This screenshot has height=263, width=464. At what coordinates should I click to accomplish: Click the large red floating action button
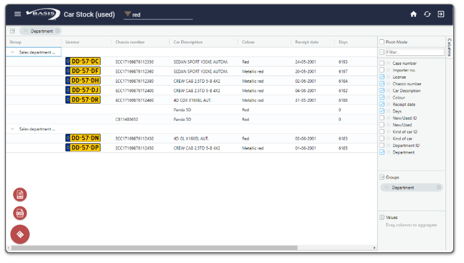pyautogui.click(x=20, y=234)
